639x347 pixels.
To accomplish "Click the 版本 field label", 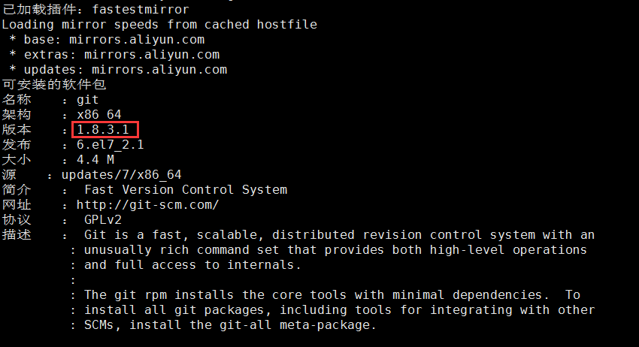I will click(x=17, y=129).
